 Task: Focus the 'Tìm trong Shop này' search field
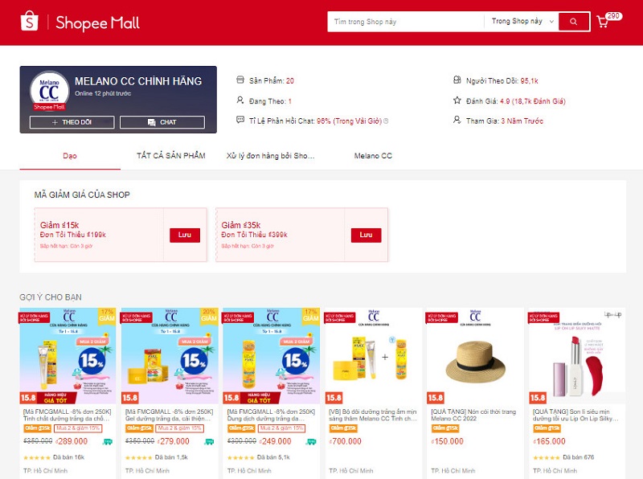[405, 22]
